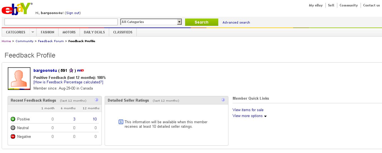Click the Neutral row label
The height and width of the screenshot is (153, 382).
23,128
